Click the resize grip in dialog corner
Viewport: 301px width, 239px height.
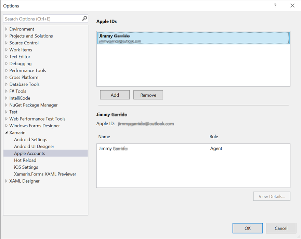pos(299,237)
